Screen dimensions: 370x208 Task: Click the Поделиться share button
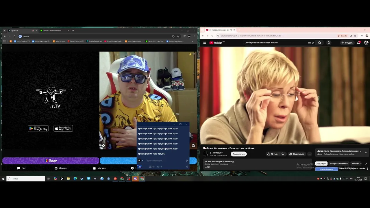[297, 154]
